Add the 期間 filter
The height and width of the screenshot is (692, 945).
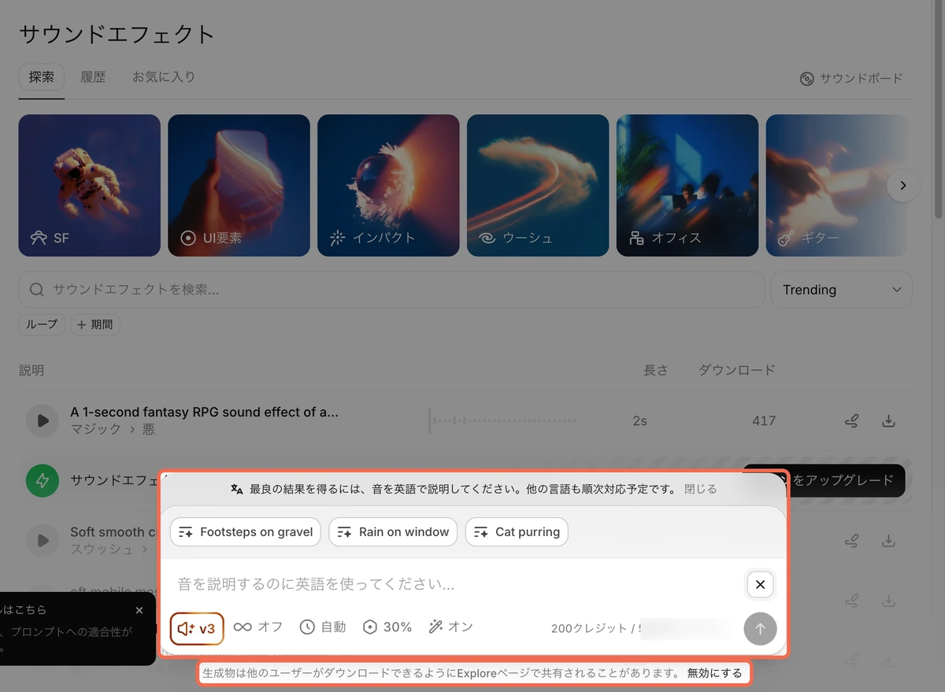(95, 324)
